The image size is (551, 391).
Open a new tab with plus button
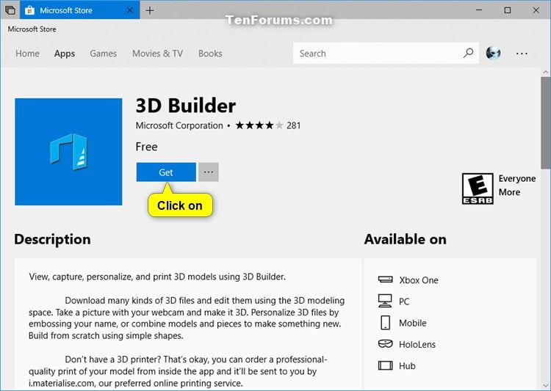(150, 10)
